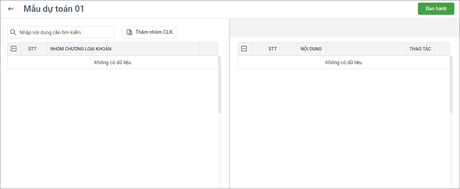This screenshot has width=460, height=189.
Task: Click STT header in the right table
Action: click(272, 49)
